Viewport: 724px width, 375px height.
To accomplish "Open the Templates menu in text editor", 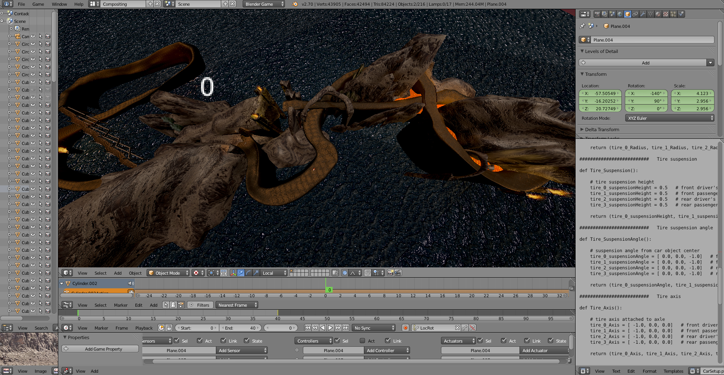I will point(673,371).
